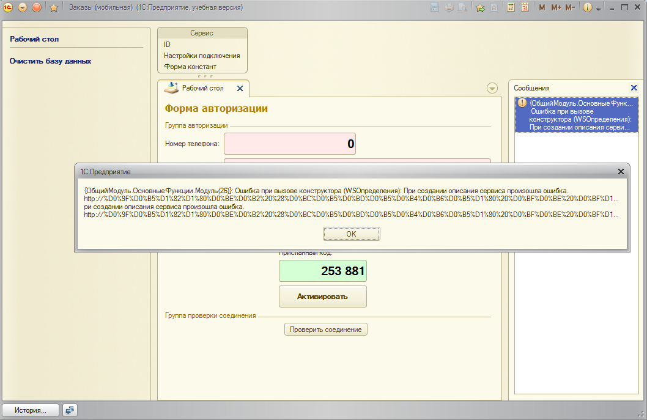This screenshot has width=647, height=420.
Task: Click the 1C main menu logo icon
Action: click(x=8, y=7)
